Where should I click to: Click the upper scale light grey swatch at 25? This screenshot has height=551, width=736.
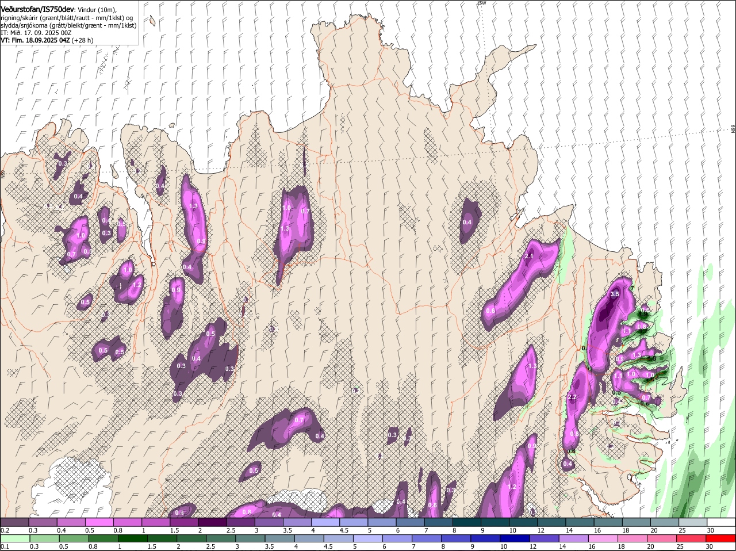pos(693,522)
